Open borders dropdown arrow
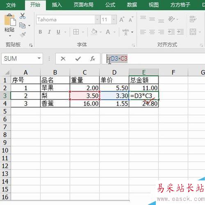Screen dimensions: 205x205 coord(83,32)
